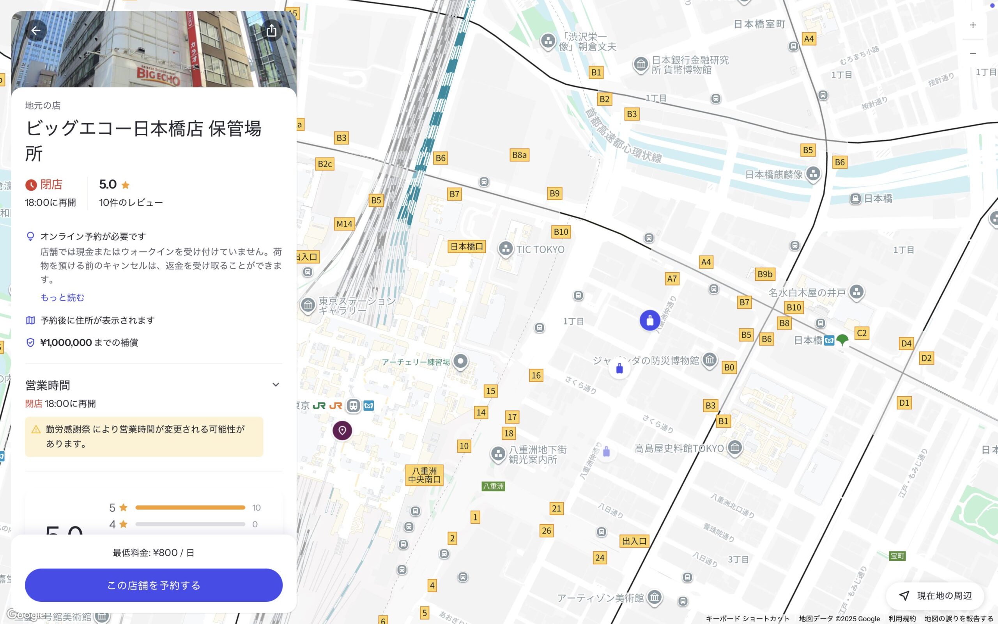Open キーボード ショートカット on the map
Image resolution: width=998 pixels, height=624 pixels.
747,619
